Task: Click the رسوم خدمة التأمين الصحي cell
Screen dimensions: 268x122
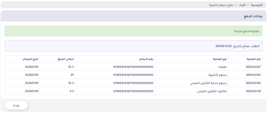Action: [x=192, y=83]
